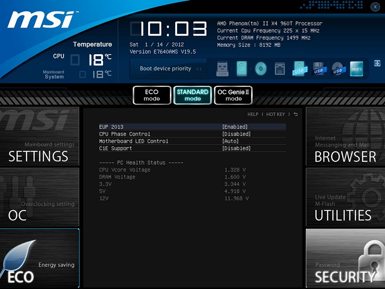Open the SETTINGS mainboard settings panel
This screenshot has height=289, width=385.
[39, 136]
